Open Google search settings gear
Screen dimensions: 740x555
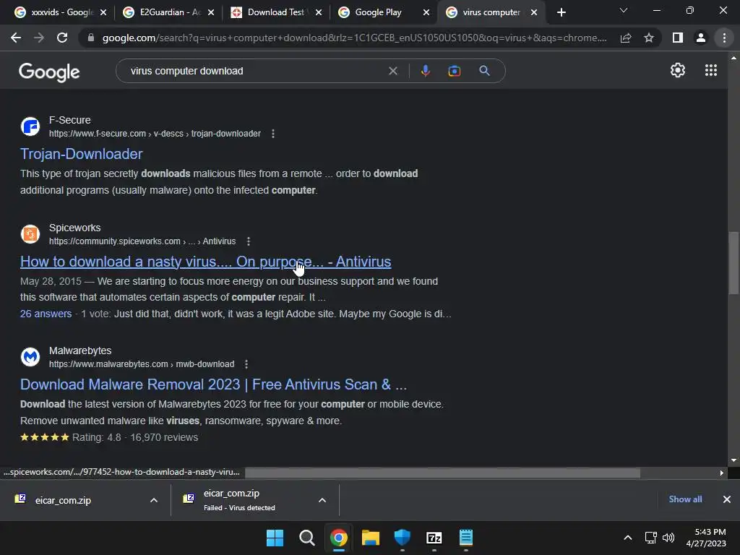678,70
